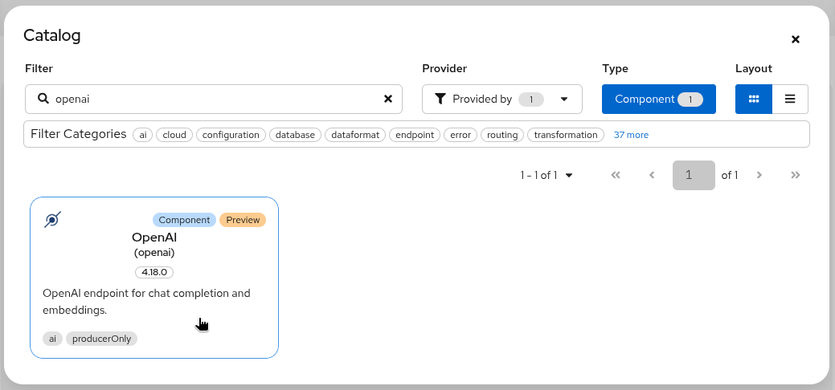835x390 pixels.
Task: Click the count badge in Provided by
Action: (531, 99)
